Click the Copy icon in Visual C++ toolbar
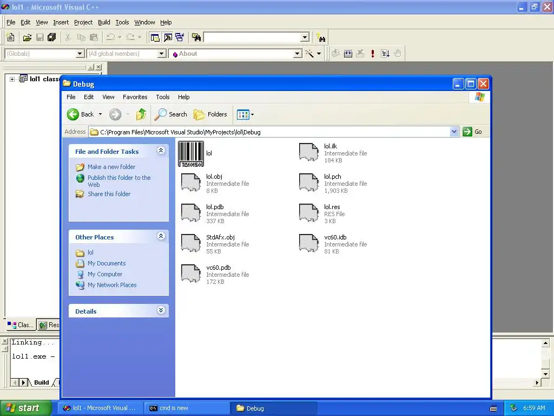Screen dimensions: 554x416 (x=81, y=37)
